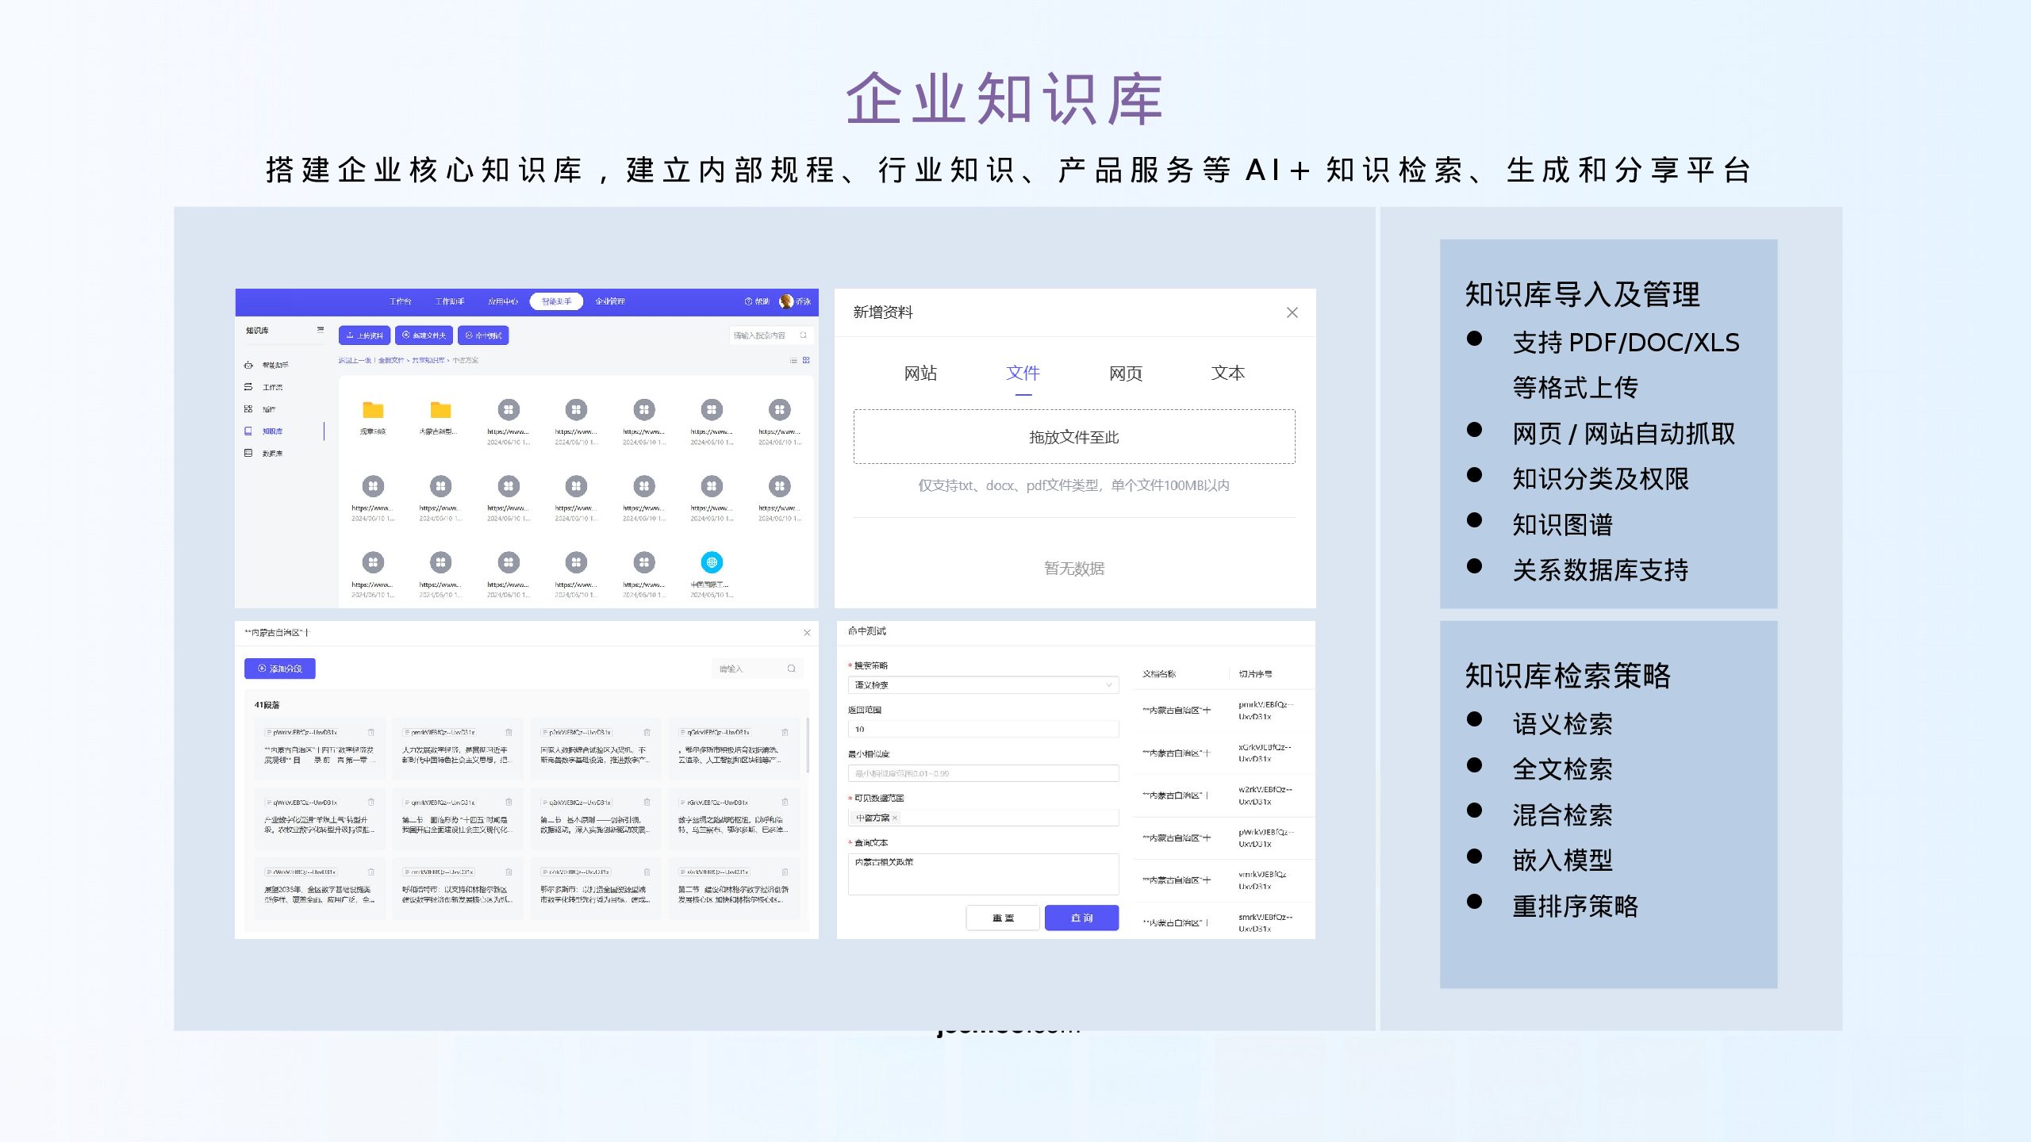Click the 数据库 icon in the sidebar

(x=248, y=453)
